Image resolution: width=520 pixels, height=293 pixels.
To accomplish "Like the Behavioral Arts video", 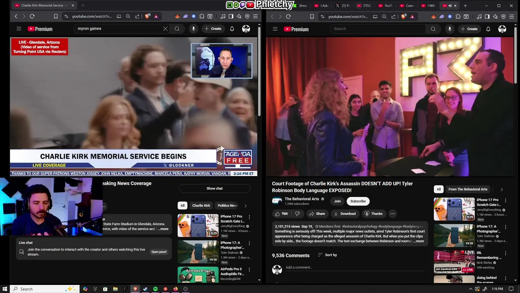I will [x=281, y=214].
